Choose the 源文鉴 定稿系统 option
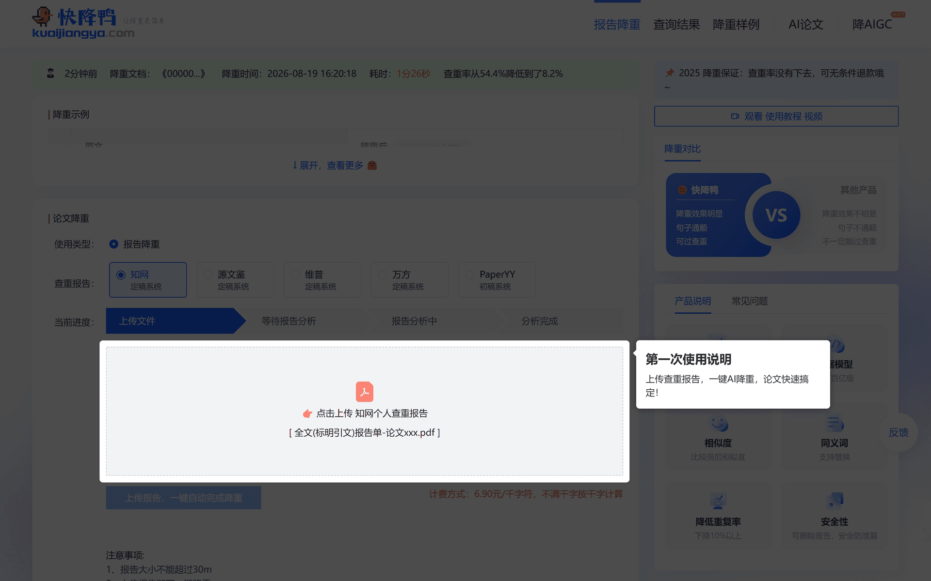This screenshot has height=581, width=931. [x=235, y=280]
